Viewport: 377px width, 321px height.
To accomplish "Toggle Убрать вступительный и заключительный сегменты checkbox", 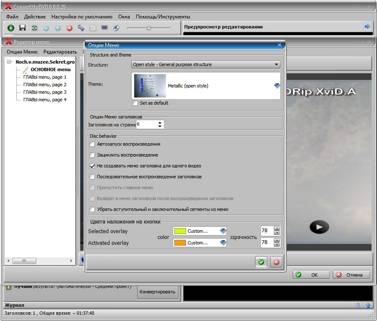I will (92, 209).
